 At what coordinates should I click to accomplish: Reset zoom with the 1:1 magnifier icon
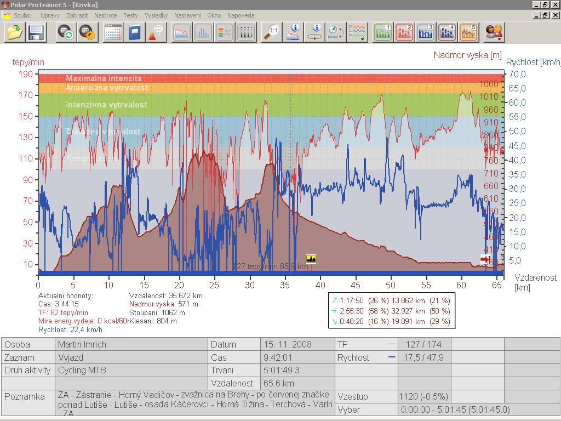[272, 33]
